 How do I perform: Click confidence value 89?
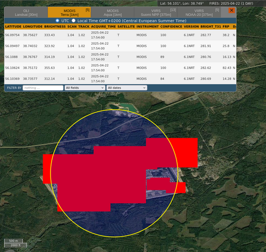click(x=162, y=57)
